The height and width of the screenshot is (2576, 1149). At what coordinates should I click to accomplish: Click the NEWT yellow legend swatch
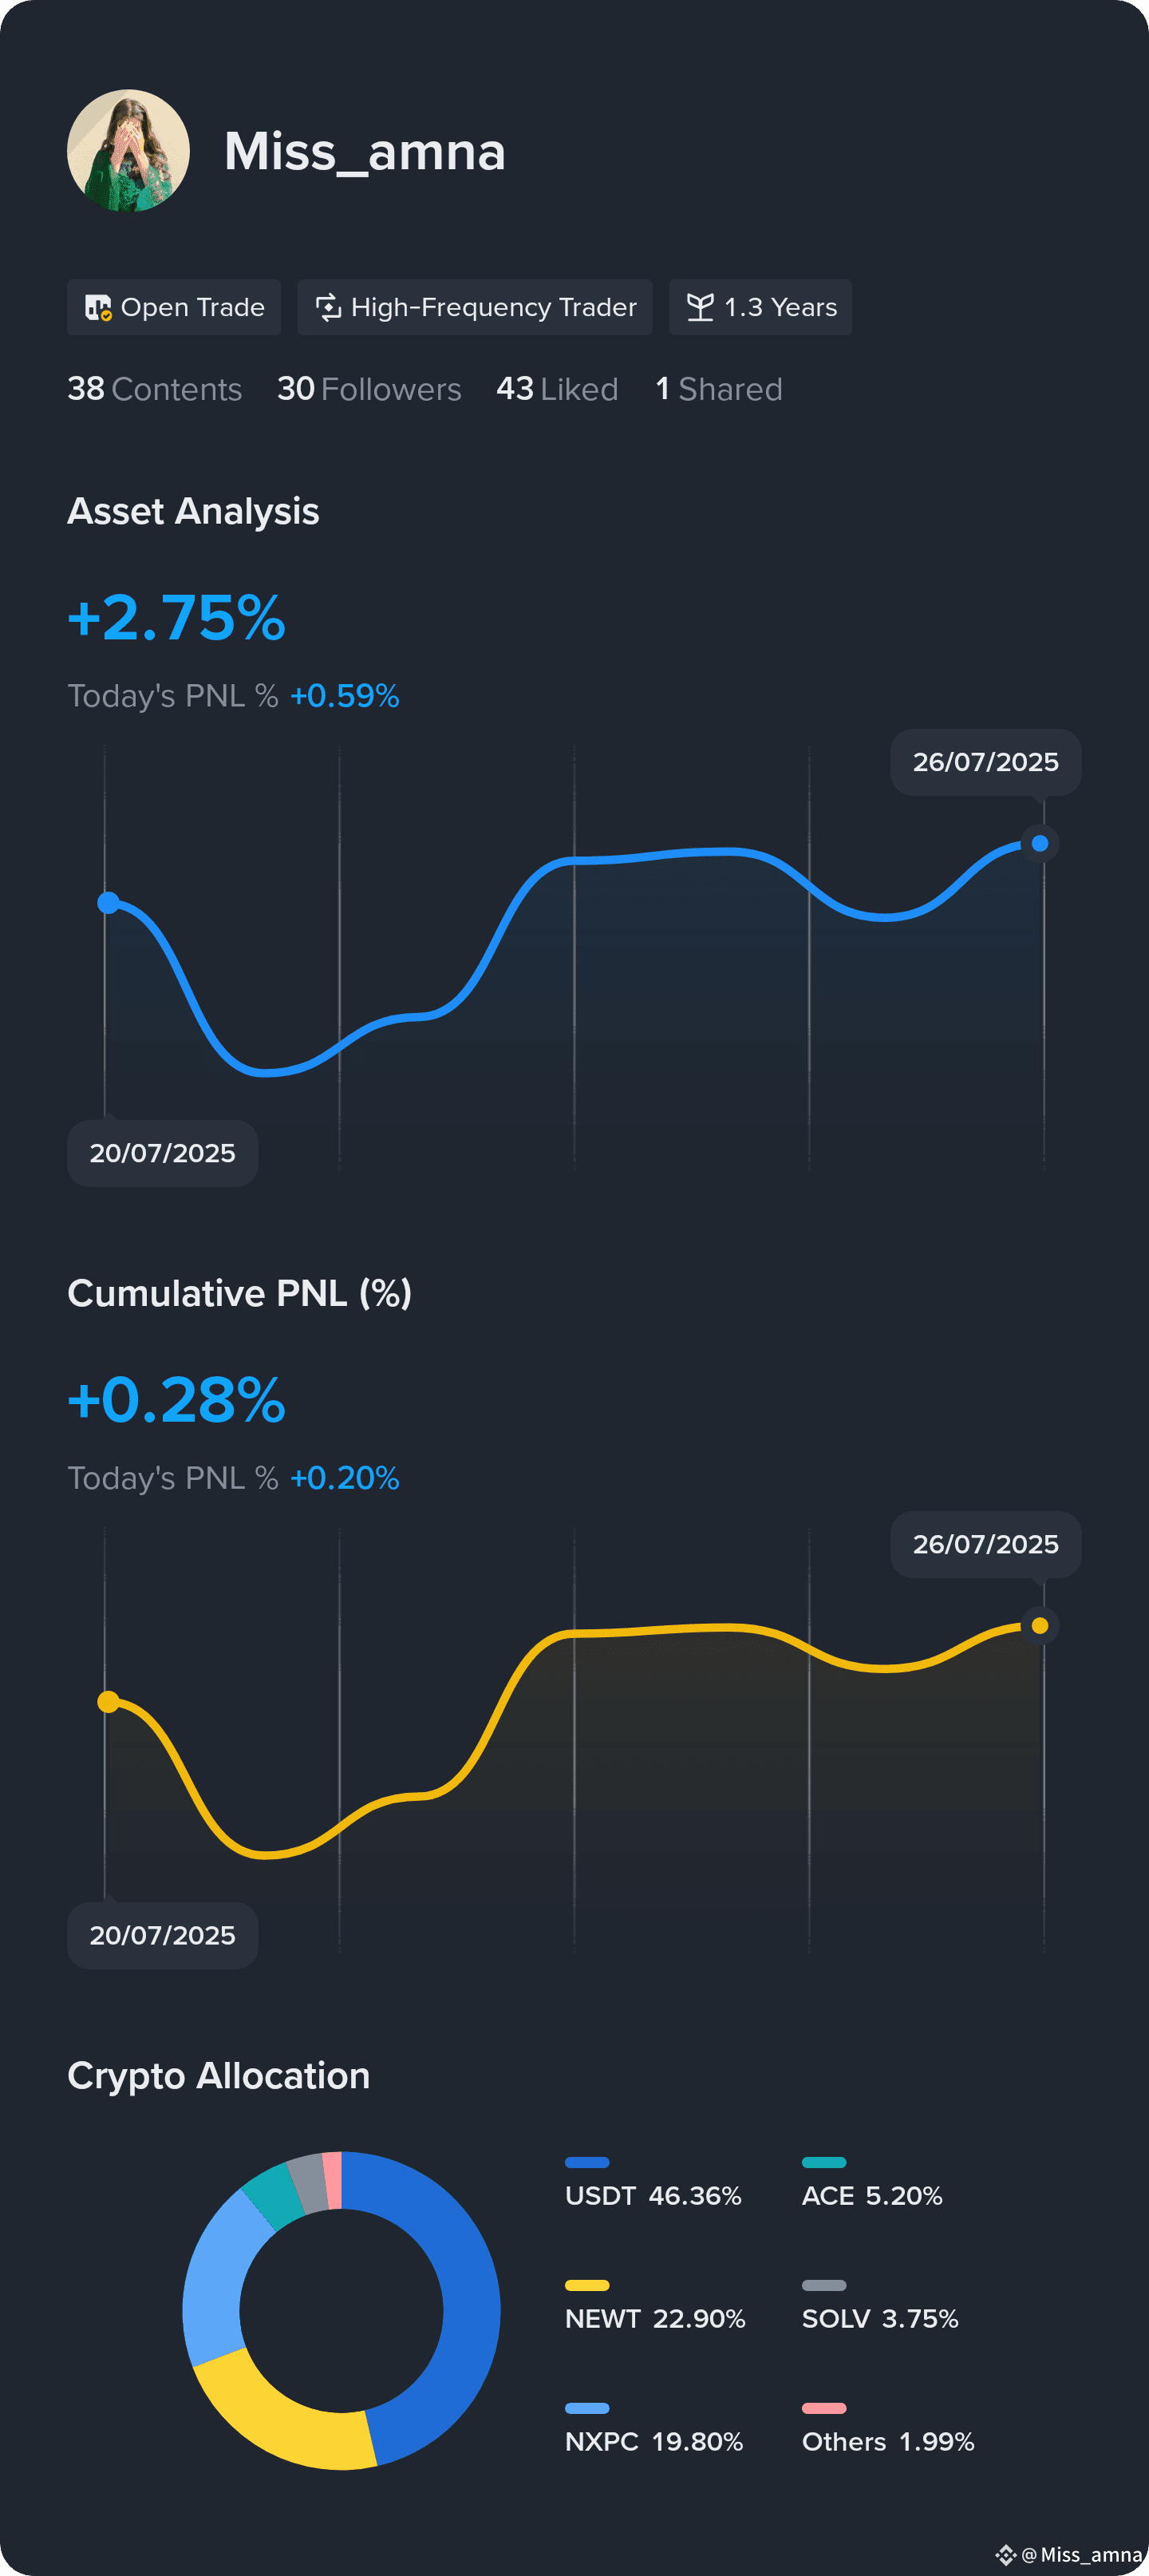coord(586,2285)
